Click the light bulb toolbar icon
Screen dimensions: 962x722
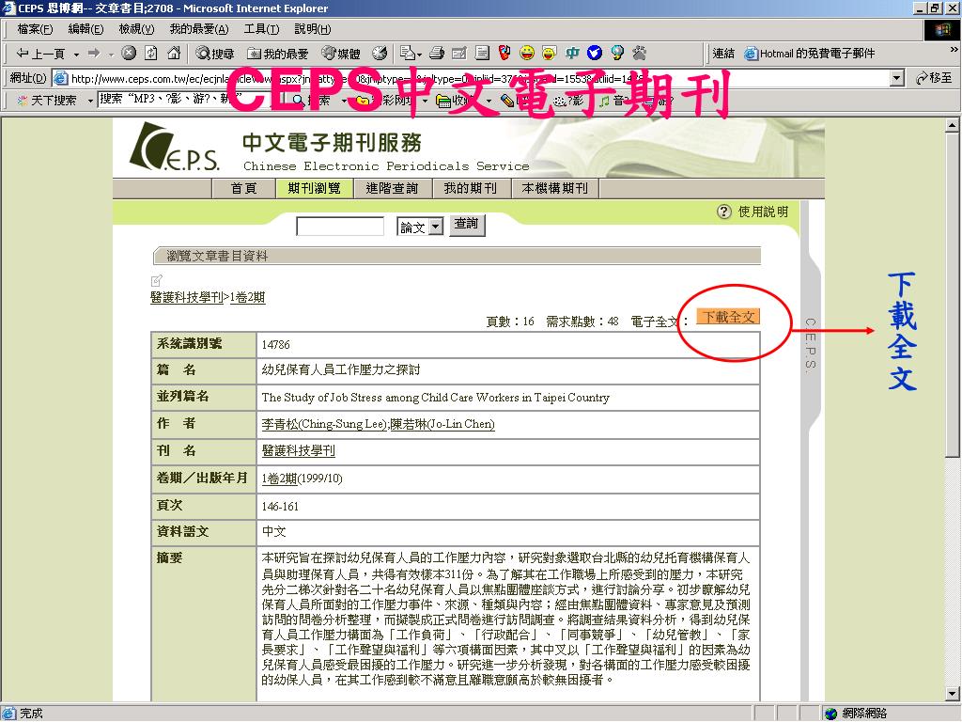point(617,54)
